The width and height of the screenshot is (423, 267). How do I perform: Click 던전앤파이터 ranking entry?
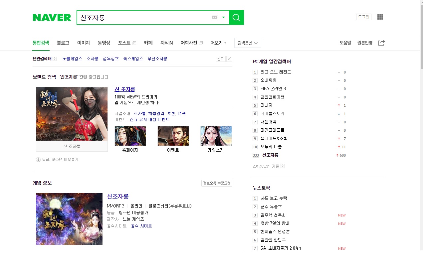point(273,97)
